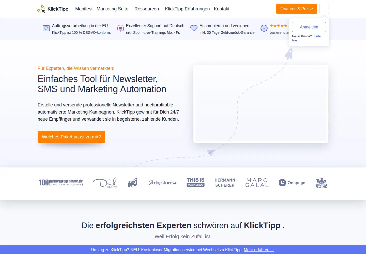
Task: Click 'Exzellenter Support auf Deutsch' text
Action: coord(155,26)
